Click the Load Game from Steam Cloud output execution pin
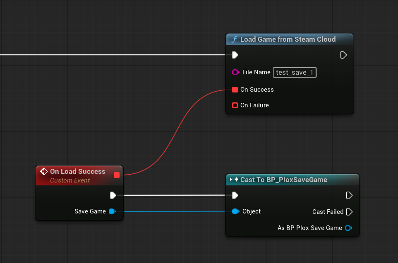Viewport: 398px width, 263px height. point(343,55)
